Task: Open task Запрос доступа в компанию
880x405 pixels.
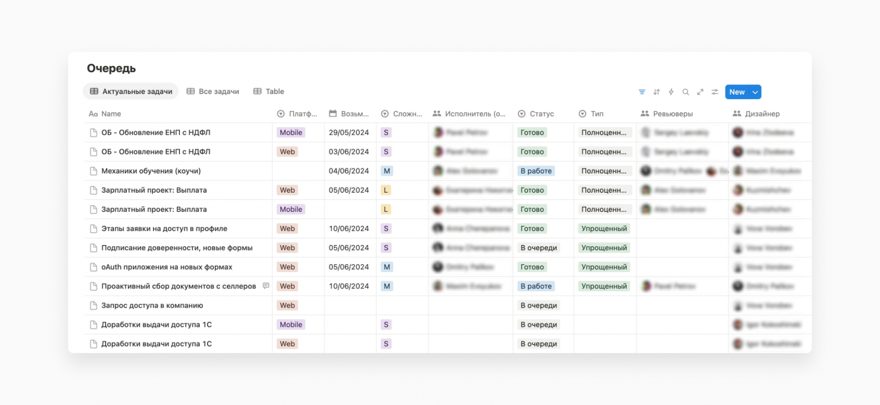Action: [152, 305]
